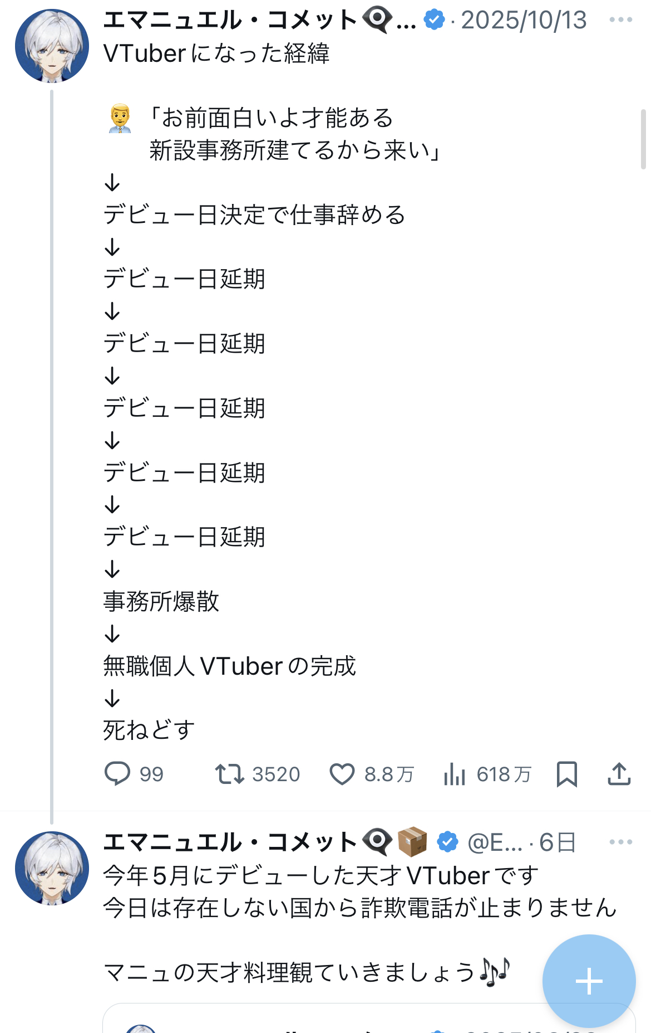Screen dimensions: 651x1033
Task: Tap the scrollbar on the right edge
Action: pyautogui.click(x=643, y=139)
